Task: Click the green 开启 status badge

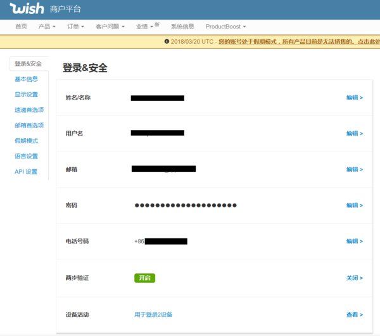Action: pyautogui.click(x=144, y=278)
